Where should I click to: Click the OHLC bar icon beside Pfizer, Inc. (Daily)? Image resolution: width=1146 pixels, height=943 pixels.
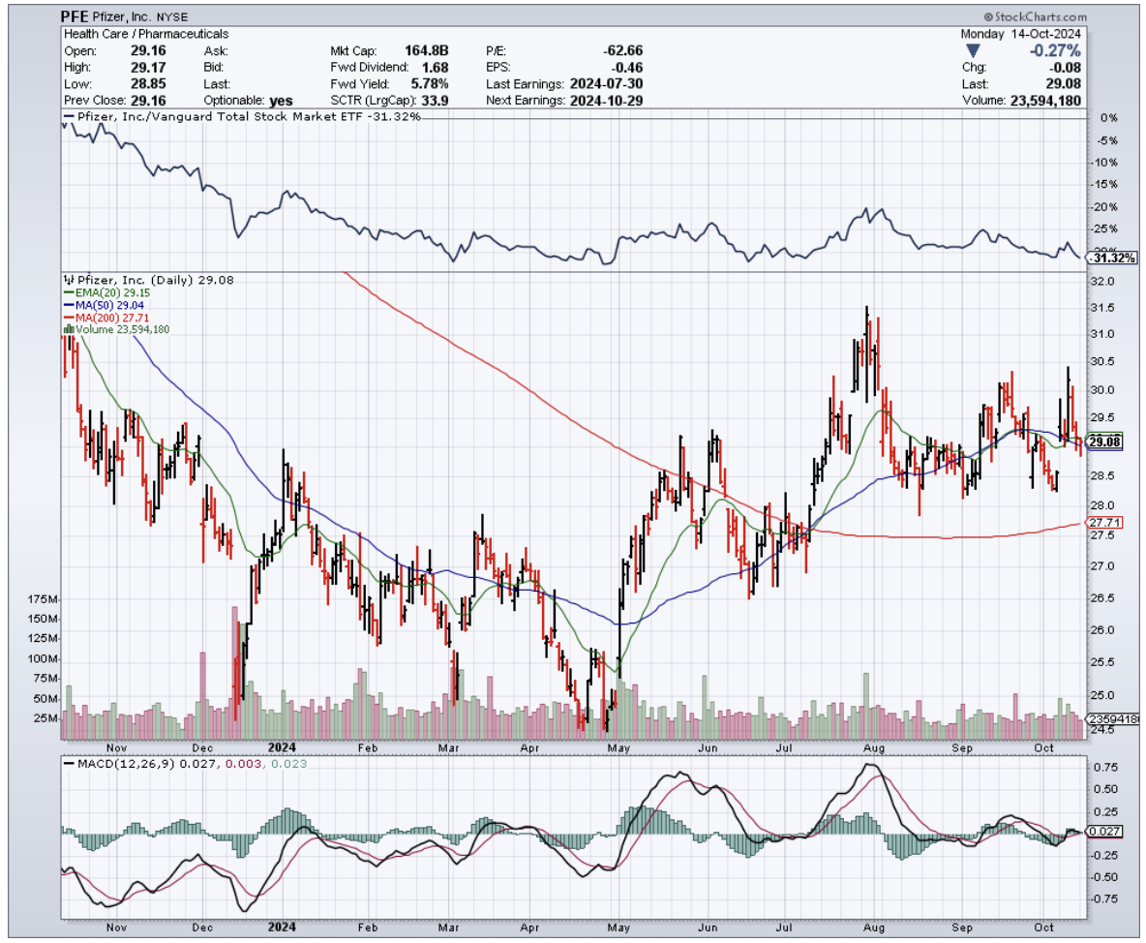pos(68,279)
